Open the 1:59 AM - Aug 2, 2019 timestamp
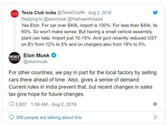 pyautogui.click(x=54, y=104)
